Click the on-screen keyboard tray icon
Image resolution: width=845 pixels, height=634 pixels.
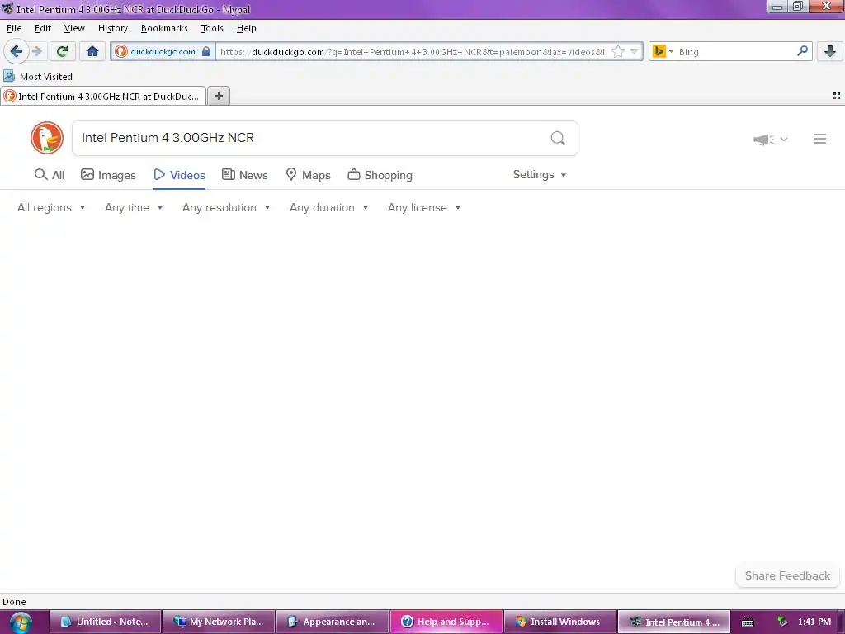point(748,622)
